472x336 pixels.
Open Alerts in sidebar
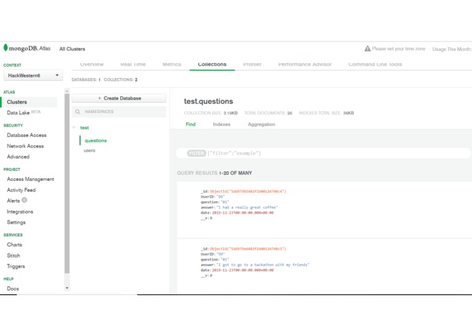coord(14,201)
